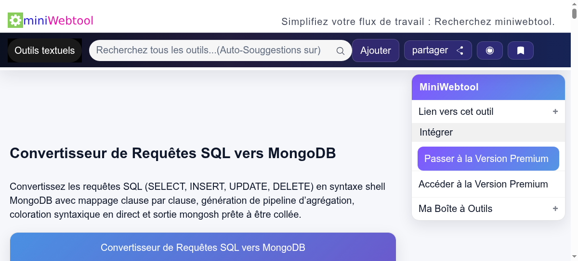
Task: Click the main 'Convertisseur de Requêtes SQL vers MongoDB' heading
Action: click(x=172, y=153)
